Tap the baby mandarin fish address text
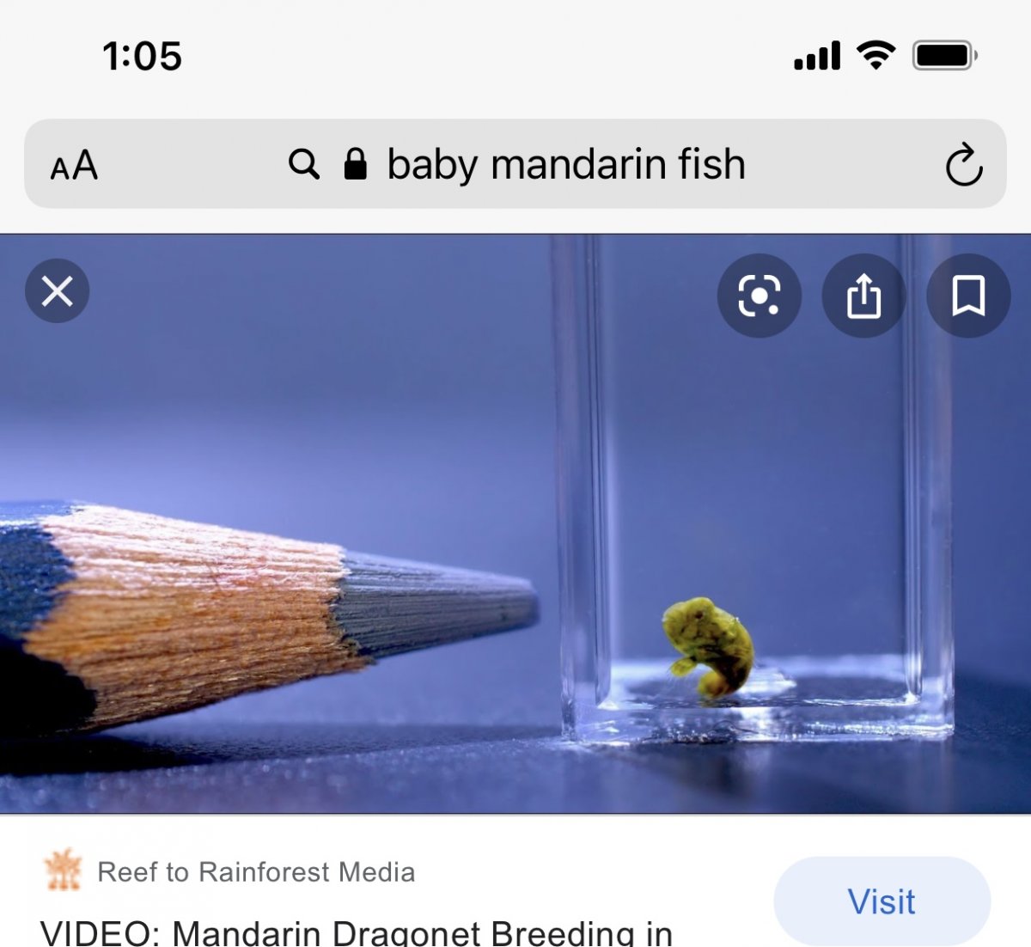 [x=566, y=164]
